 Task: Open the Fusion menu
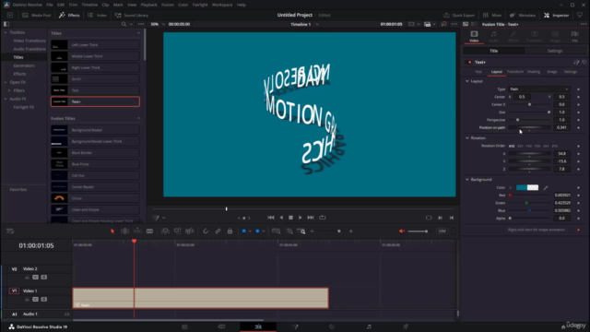pos(168,5)
